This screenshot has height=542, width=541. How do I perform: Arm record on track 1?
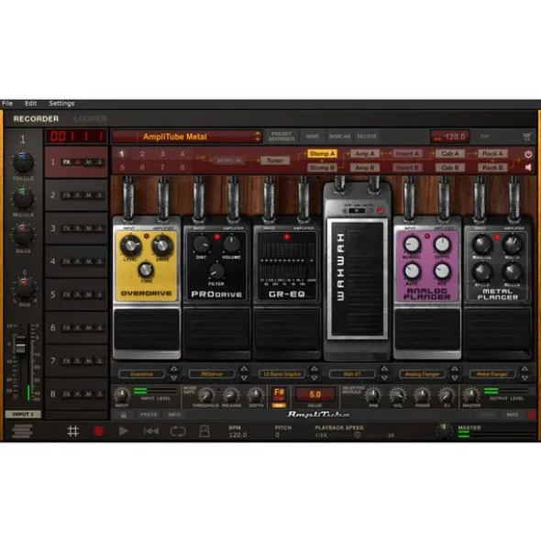pos(78,162)
